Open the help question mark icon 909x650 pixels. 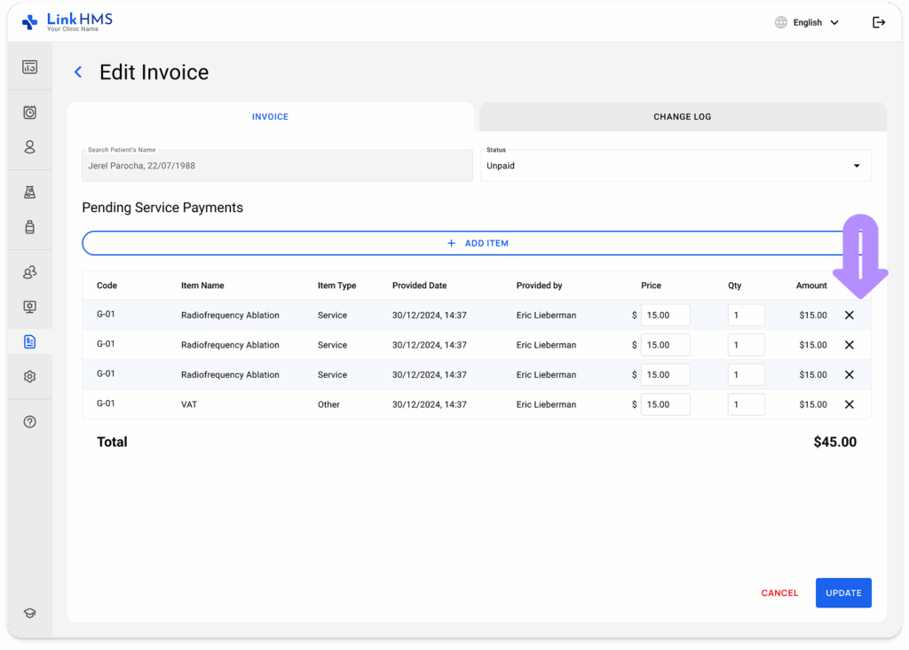pos(29,422)
